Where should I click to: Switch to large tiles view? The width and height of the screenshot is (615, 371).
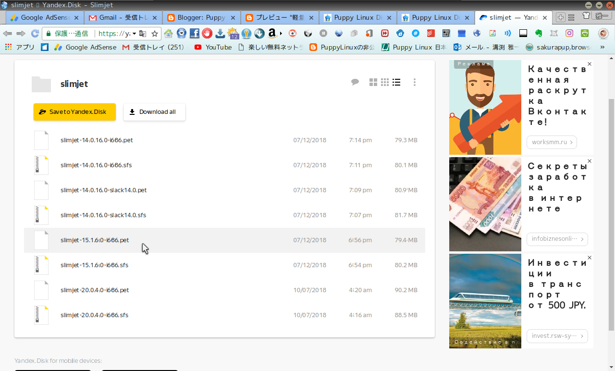(x=373, y=82)
